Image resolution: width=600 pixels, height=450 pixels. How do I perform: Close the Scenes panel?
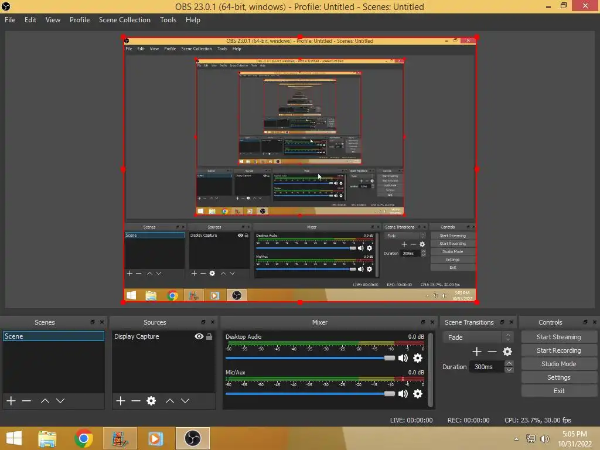coord(102,322)
